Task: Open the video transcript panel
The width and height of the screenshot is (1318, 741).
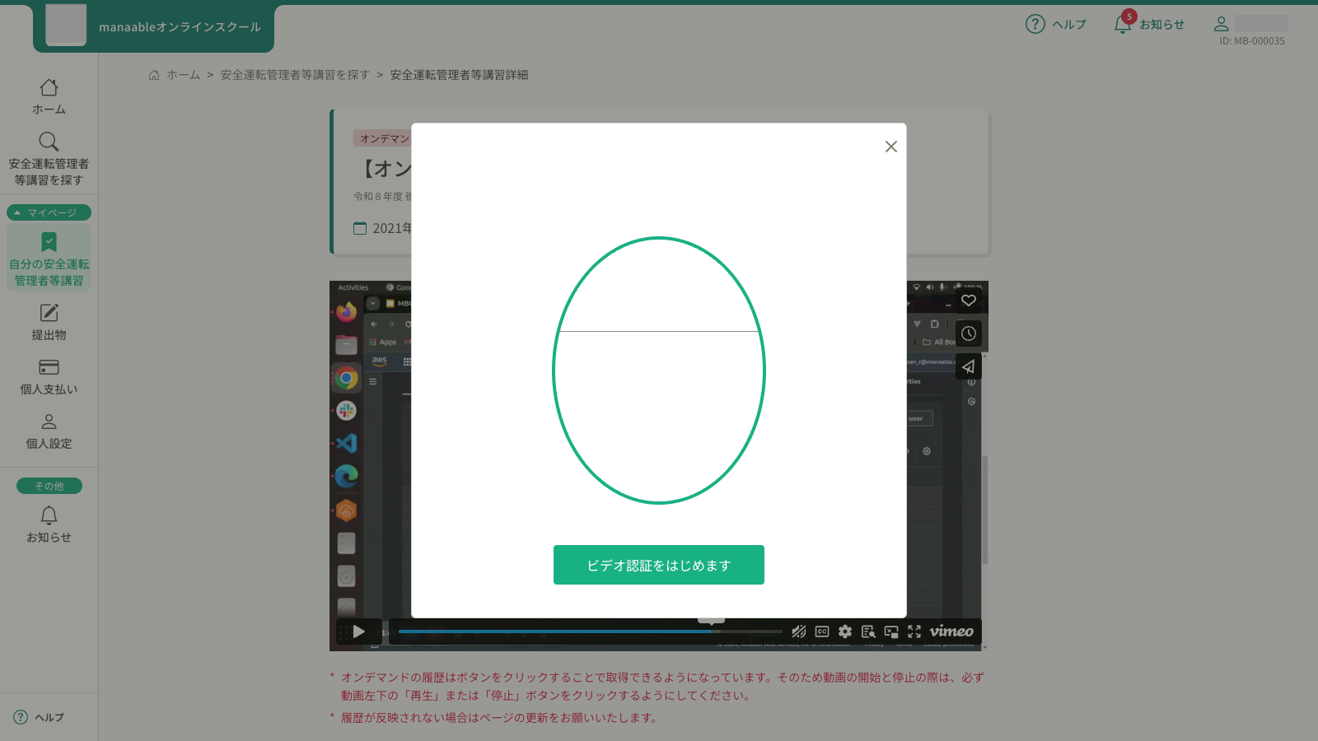Action: tap(867, 631)
